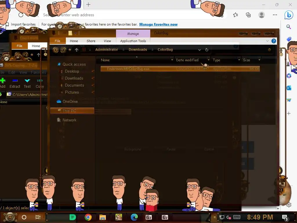
Task: Open View menu in 7-Zip window
Action: (x=23, y=72)
